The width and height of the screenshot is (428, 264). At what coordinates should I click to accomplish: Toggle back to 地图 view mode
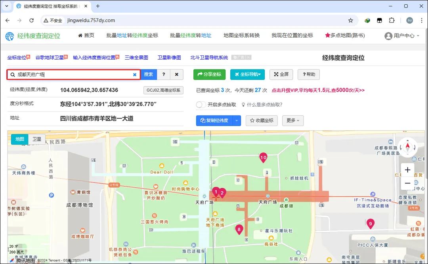pos(19,139)
